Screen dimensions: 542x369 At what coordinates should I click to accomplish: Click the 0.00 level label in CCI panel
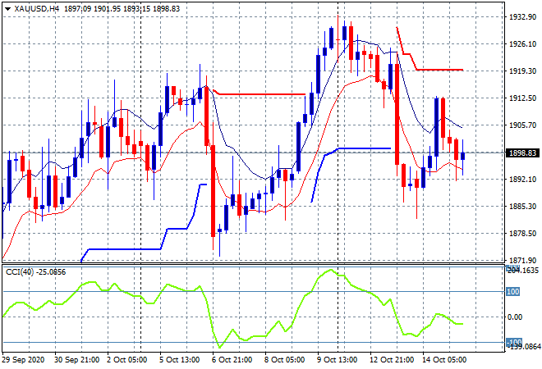(x=514, y=317)
